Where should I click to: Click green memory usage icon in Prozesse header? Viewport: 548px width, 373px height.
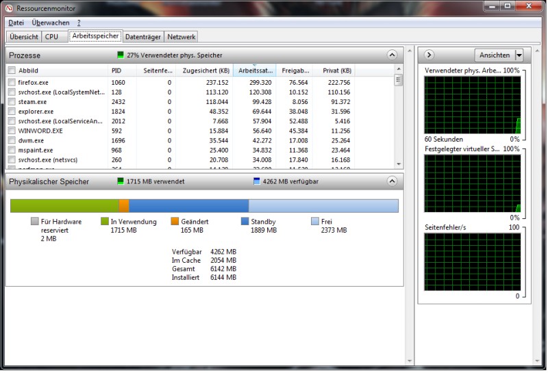(121, 55)
